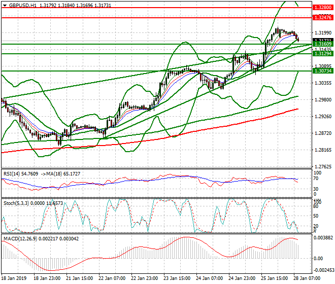Click the 23 Jan 15:00 time axis label
The height and width of the screenshot is (284, 335).
(177, 278)
